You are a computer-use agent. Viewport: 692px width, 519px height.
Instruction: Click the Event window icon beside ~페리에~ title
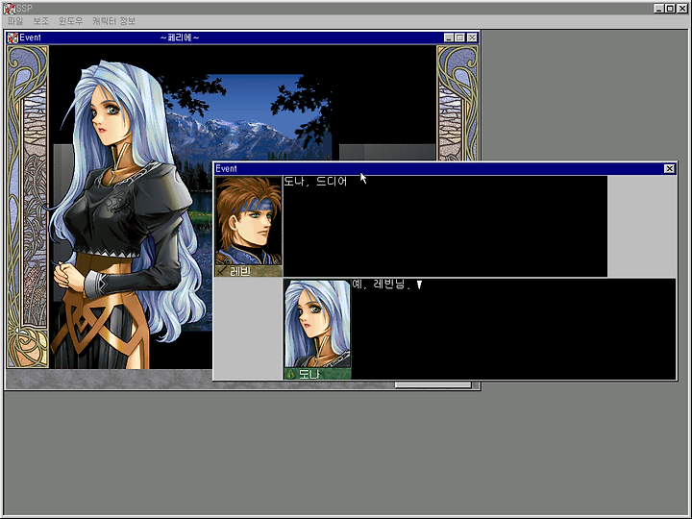(12, 37)
